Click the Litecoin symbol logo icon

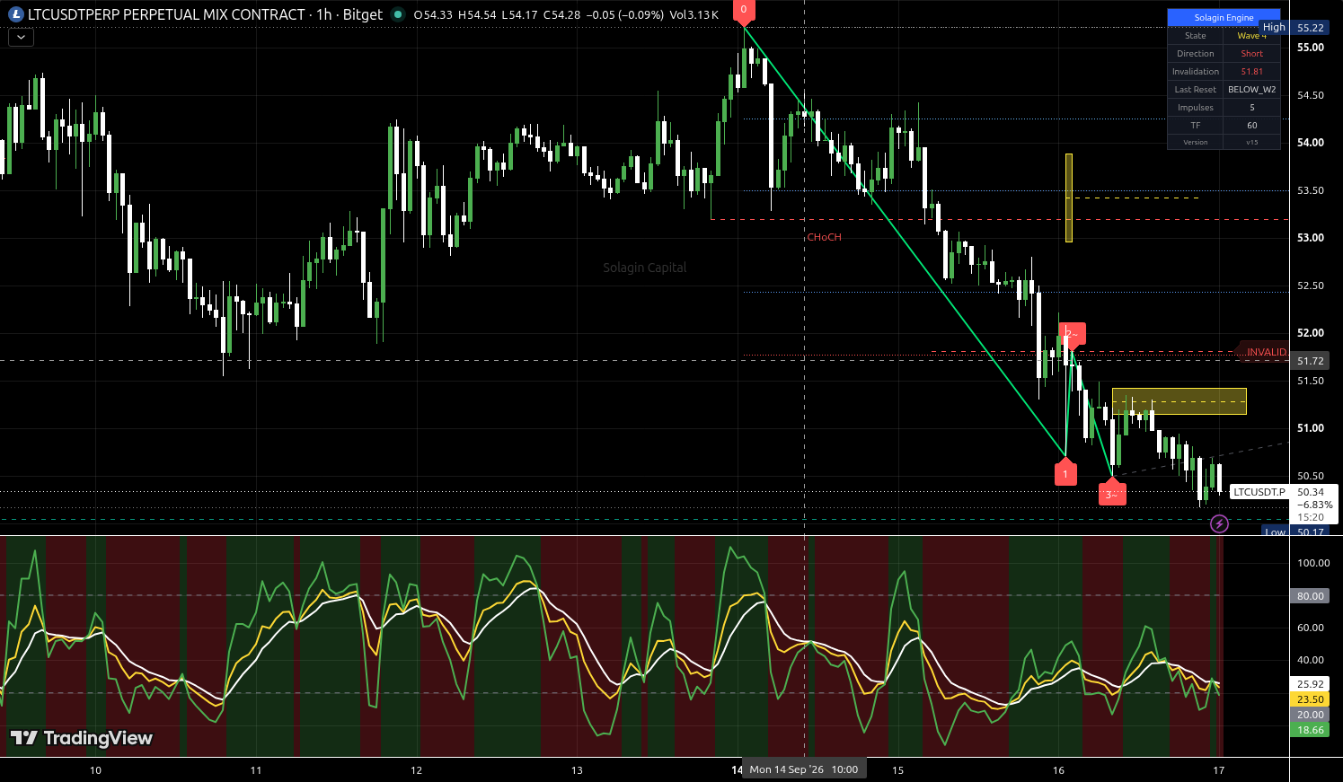click(x=16, y=14)
